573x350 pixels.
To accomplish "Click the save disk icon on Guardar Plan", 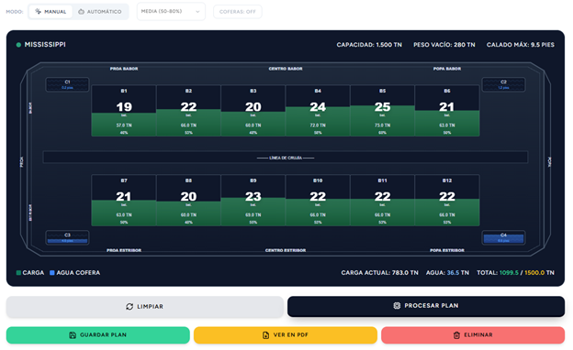I will coord(73,335).
